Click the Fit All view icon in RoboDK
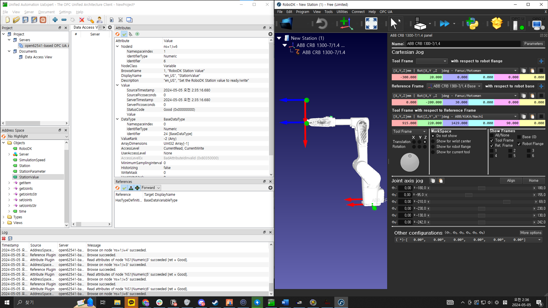Screen dimensions: 548x308 coord(371,24)
